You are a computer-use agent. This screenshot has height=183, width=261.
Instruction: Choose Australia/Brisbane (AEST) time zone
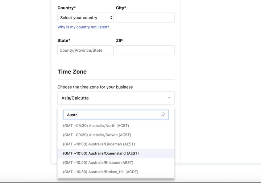pos(98,163)
